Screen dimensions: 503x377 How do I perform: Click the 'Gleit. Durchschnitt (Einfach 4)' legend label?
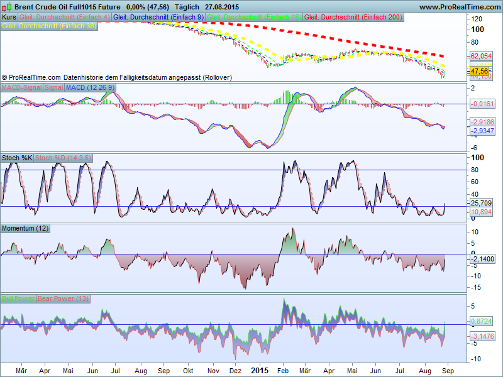coord(65,18)
